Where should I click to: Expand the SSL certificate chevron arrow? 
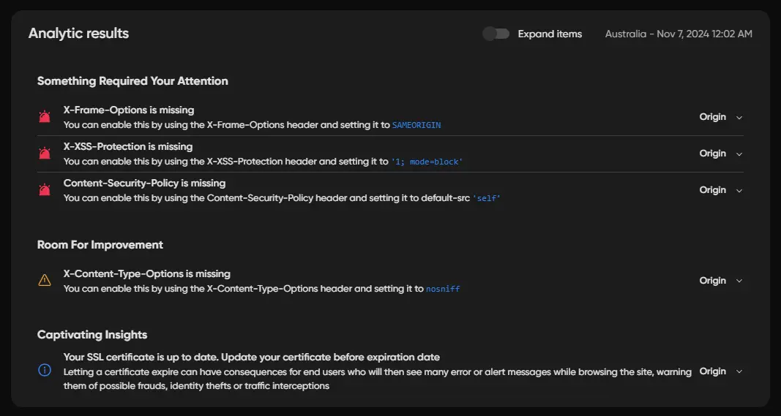tap(739, 372)
